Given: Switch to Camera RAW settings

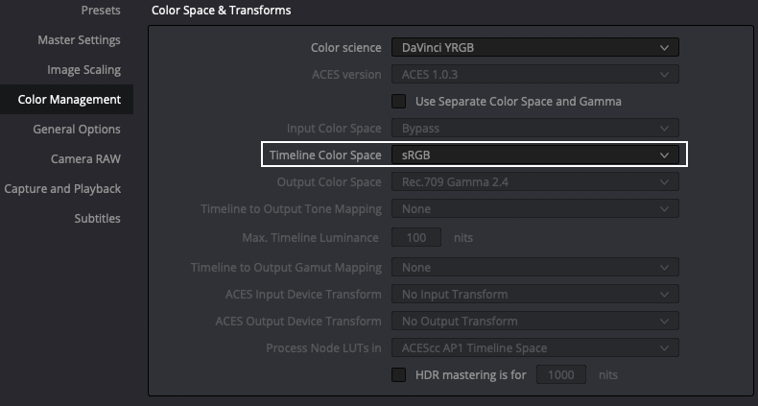Looking at the screenshot, I should [85, 159].
